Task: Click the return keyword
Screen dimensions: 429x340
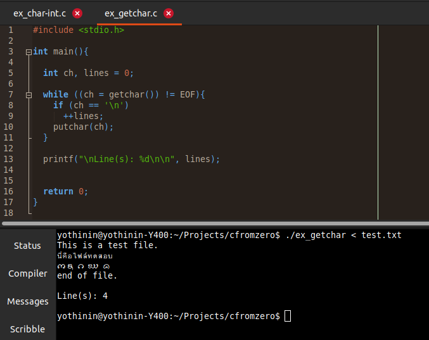Action: pyautogui.click(x=58, y=191)
